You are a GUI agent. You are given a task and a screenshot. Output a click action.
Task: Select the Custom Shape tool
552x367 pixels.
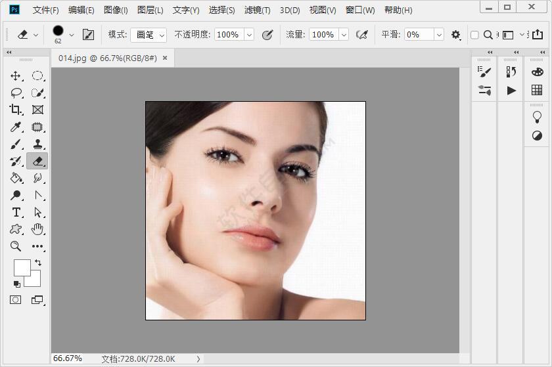16,229
